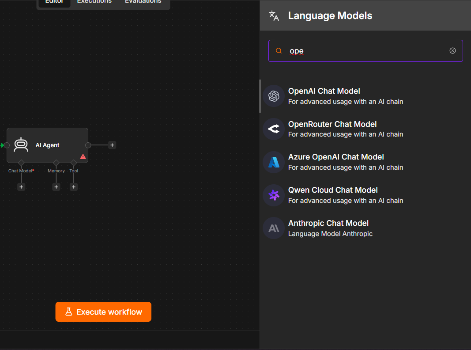The height and width of the screenshot is (350, 471).
Task: Add a Tool with plus button
Action: pyautogui.click(x=74, y=187)
